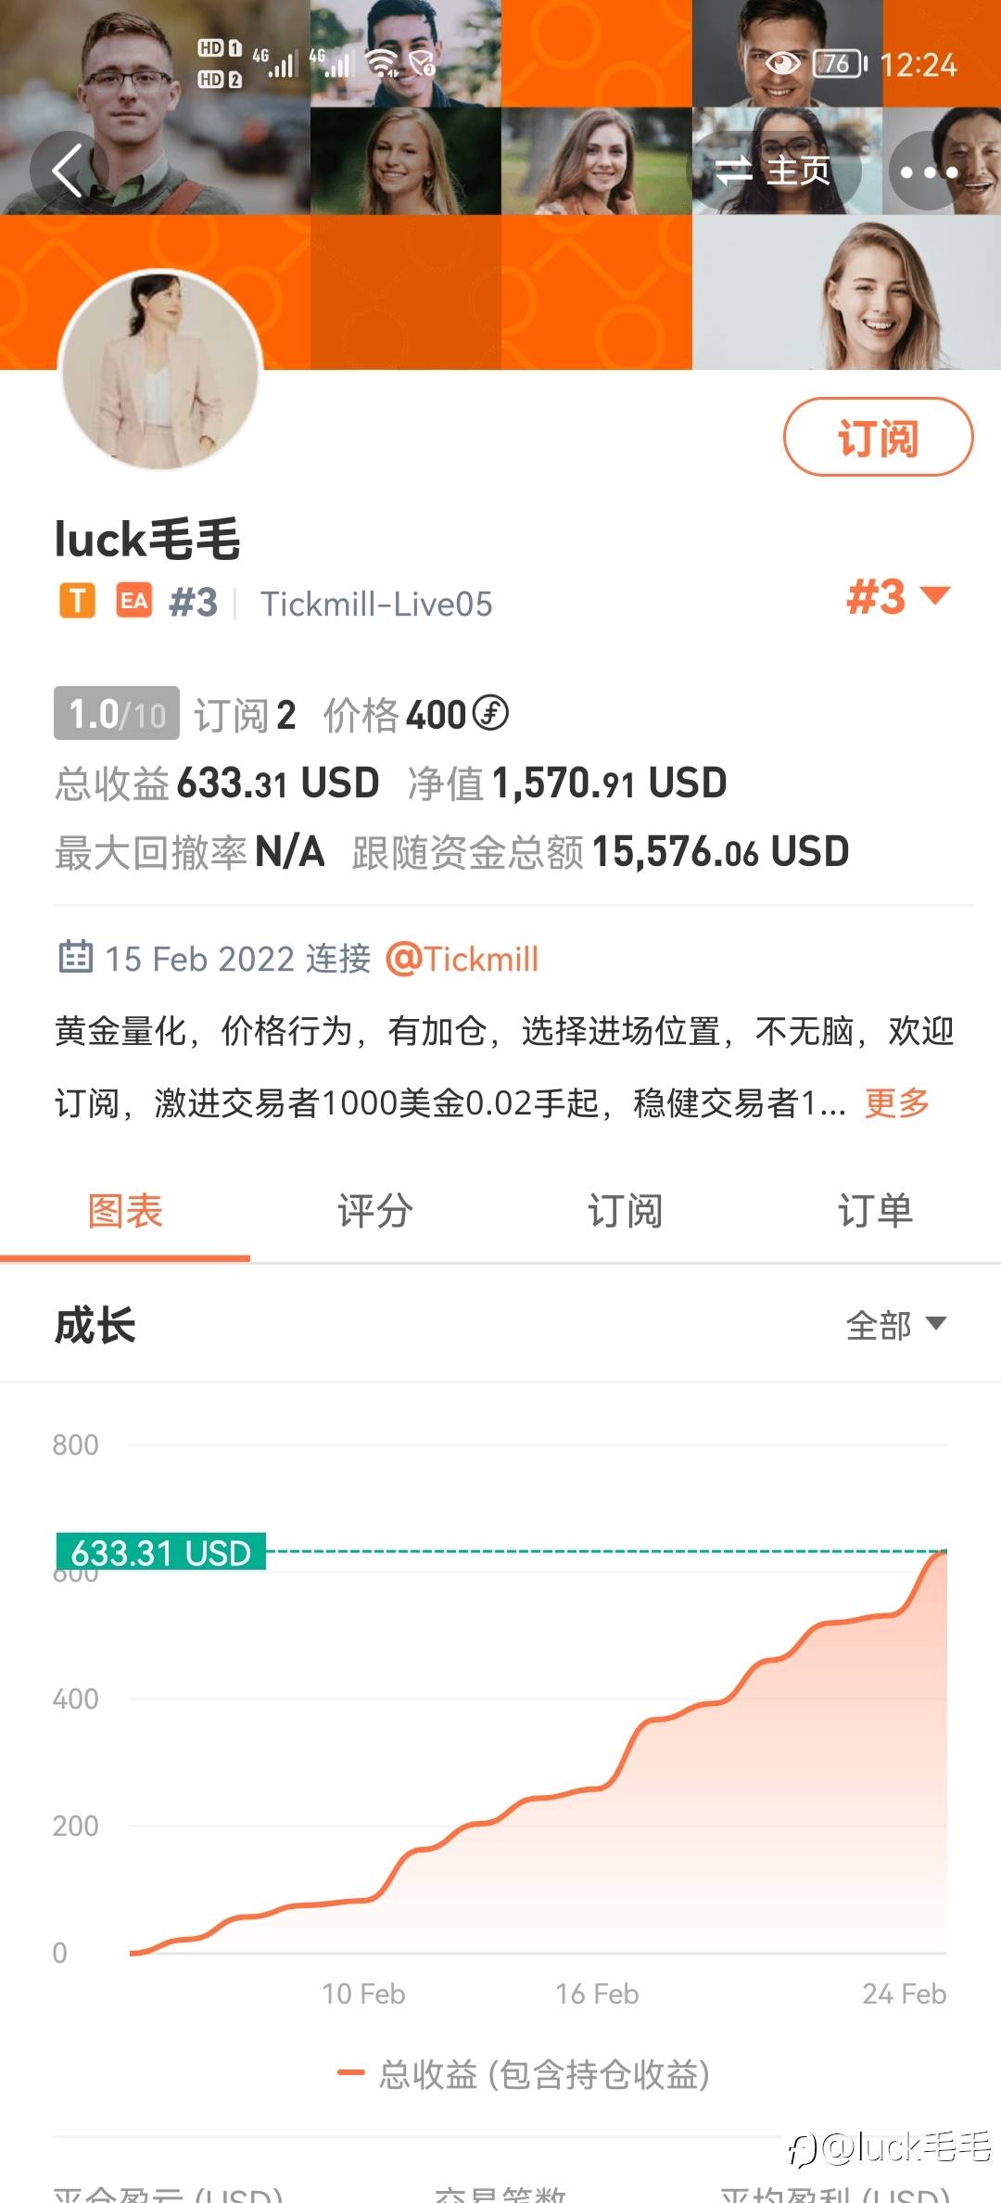Image resolution: width=1001 pixels, height=2203 pixels.
Task: Tap the orange 订阅 subscribe button
Action: (x=878, y=437)
